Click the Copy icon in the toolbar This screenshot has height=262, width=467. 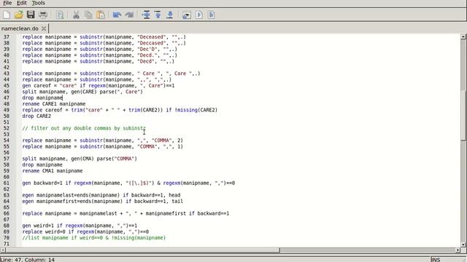[88, 15]
